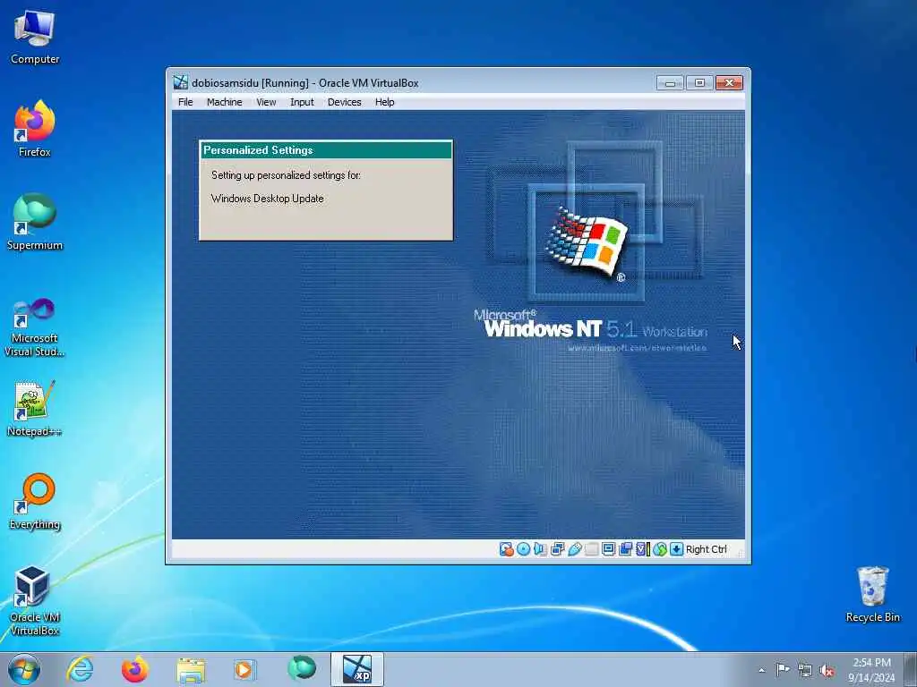The height and width of the screenshot is (687, 917).
Task: Click the Right Ctrl host key label
Action: click(707, 549)
